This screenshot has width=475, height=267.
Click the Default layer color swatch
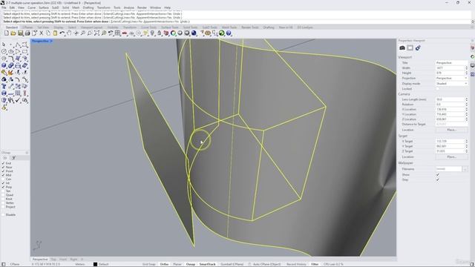[95, 264]
